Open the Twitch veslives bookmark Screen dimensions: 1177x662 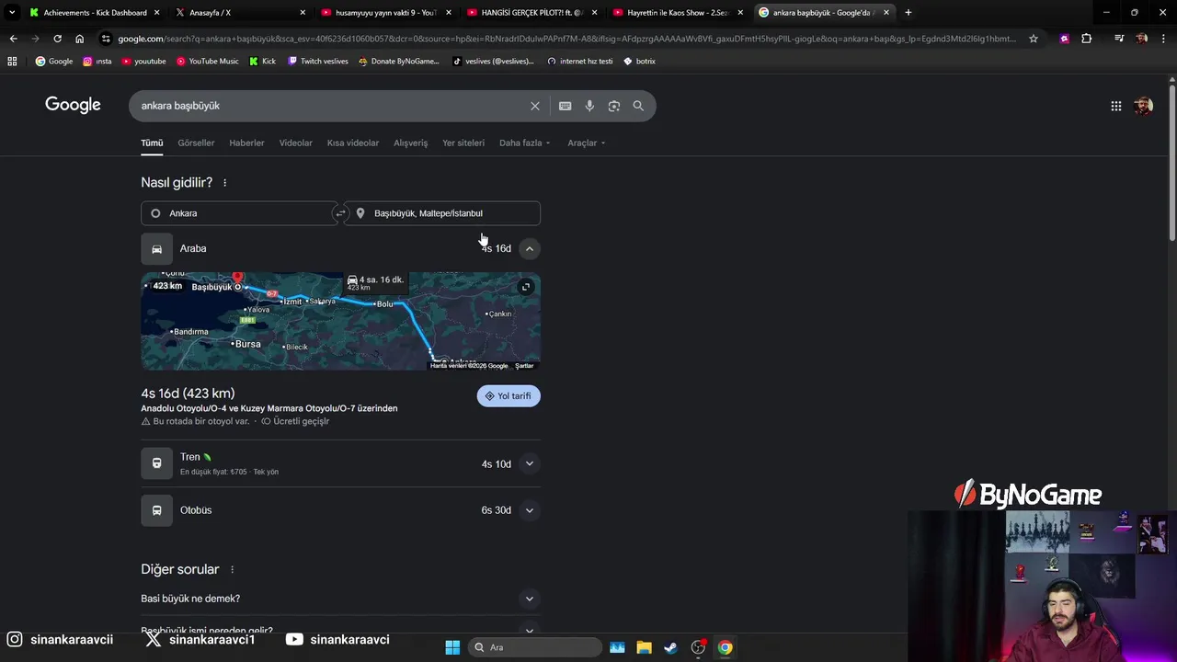coord(318,62)
